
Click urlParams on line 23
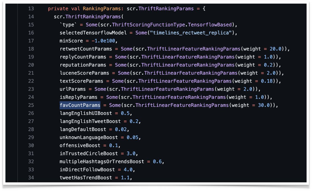[73, 89]
